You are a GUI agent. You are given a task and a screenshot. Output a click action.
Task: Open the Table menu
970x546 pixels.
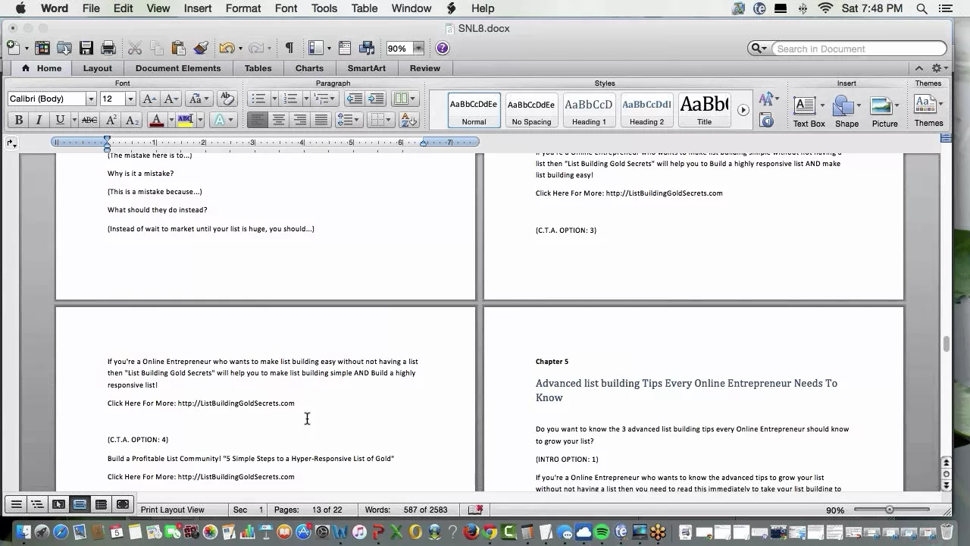click(364, 8)
